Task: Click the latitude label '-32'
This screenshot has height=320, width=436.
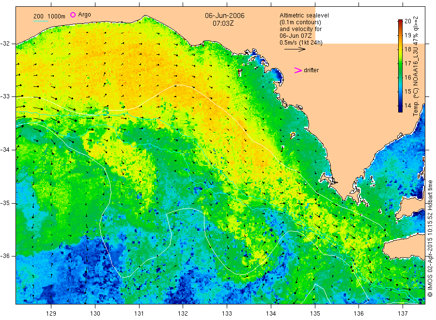Action: (5, 44)
